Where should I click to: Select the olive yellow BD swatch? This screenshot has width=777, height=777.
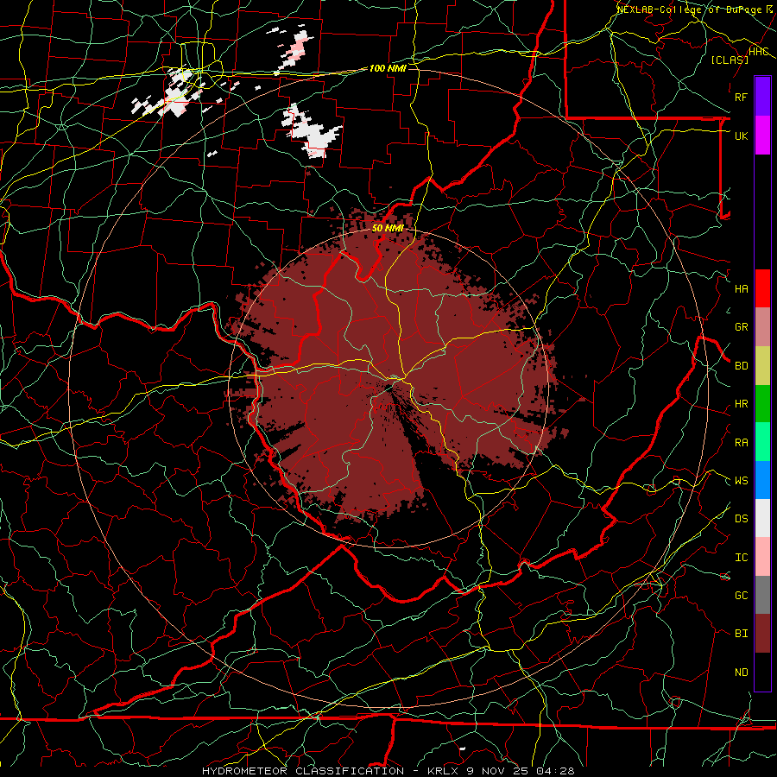[x=762, y=365]
